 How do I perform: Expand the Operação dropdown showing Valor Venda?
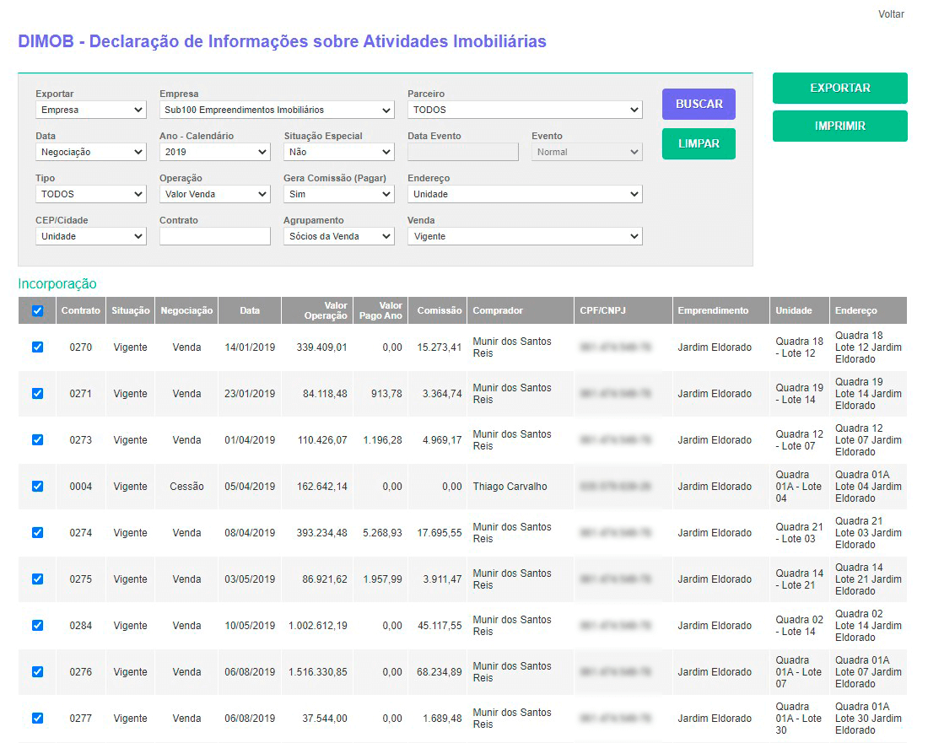214,195
